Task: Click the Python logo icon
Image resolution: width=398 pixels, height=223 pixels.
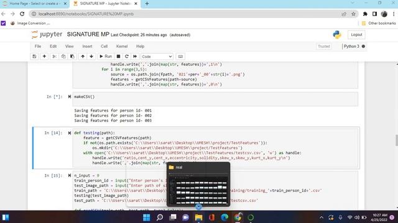Action: [337, 35]
